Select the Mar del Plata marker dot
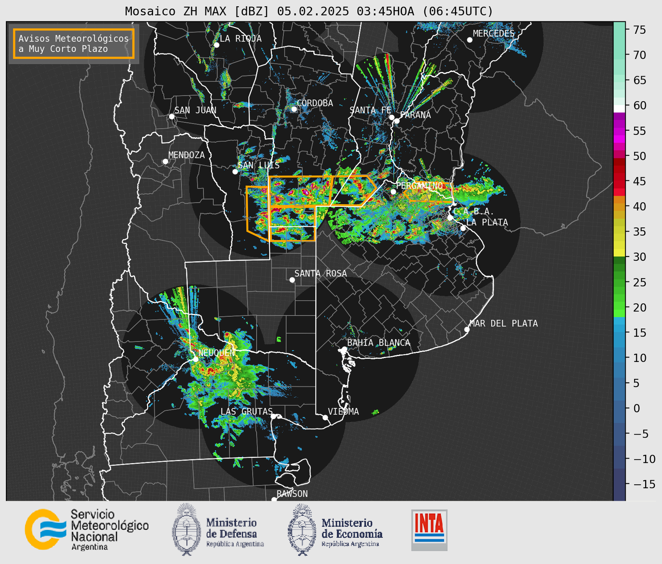 coord(467,329)
